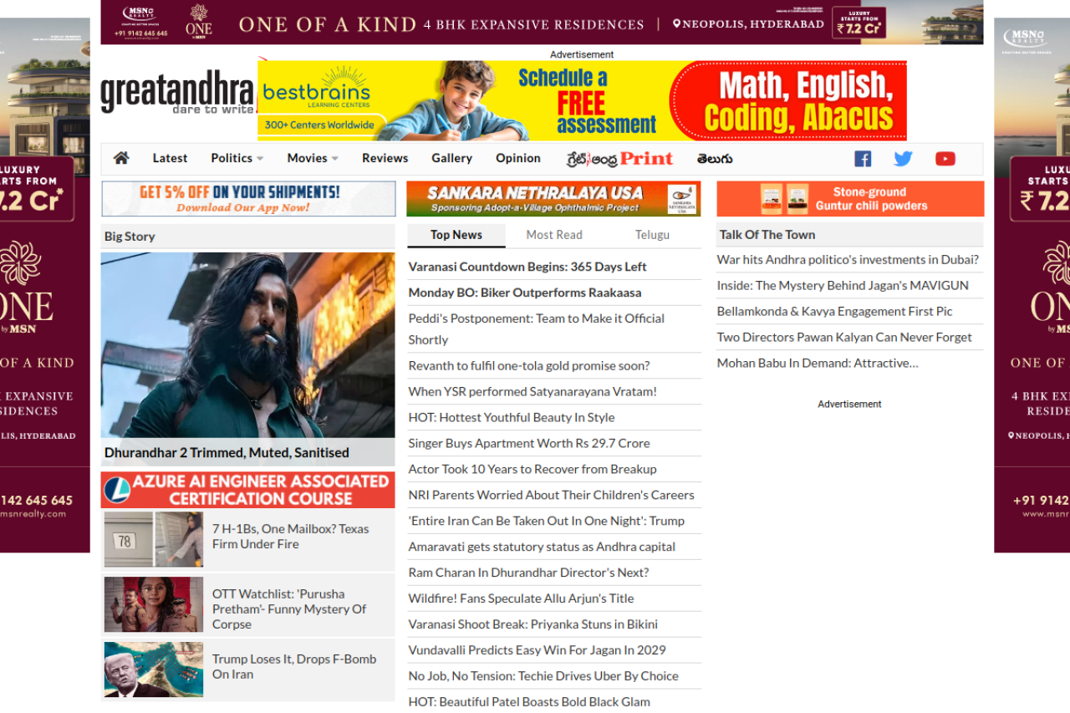Switch to the Most Read tab
The height and width of the screenshot is (713, 1070).
click(x=553, y=235)
